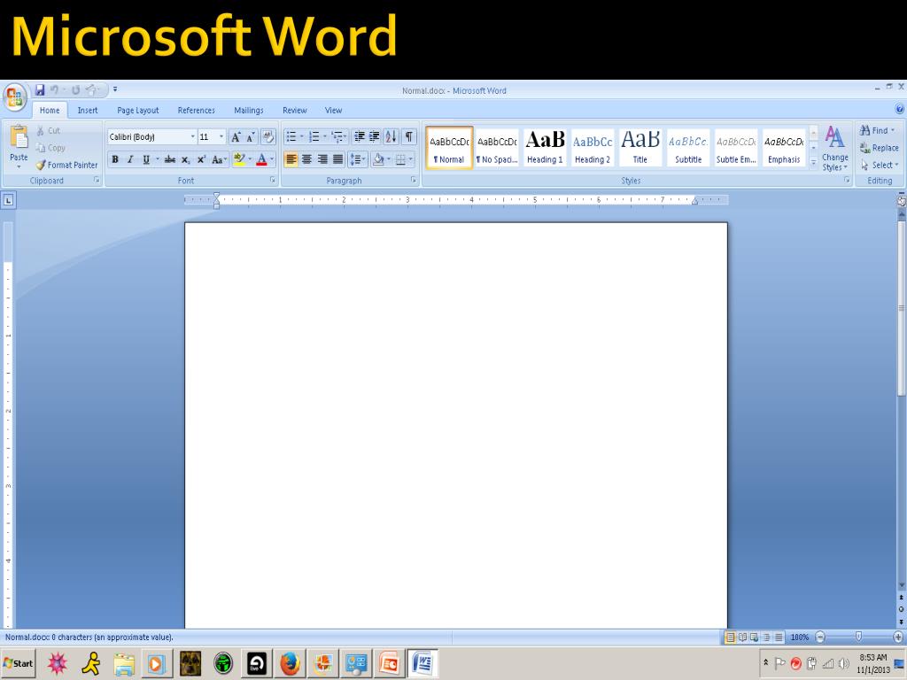Increase the paragraph indent
This screenshot has height=680, width=907.
coord(375,137)
